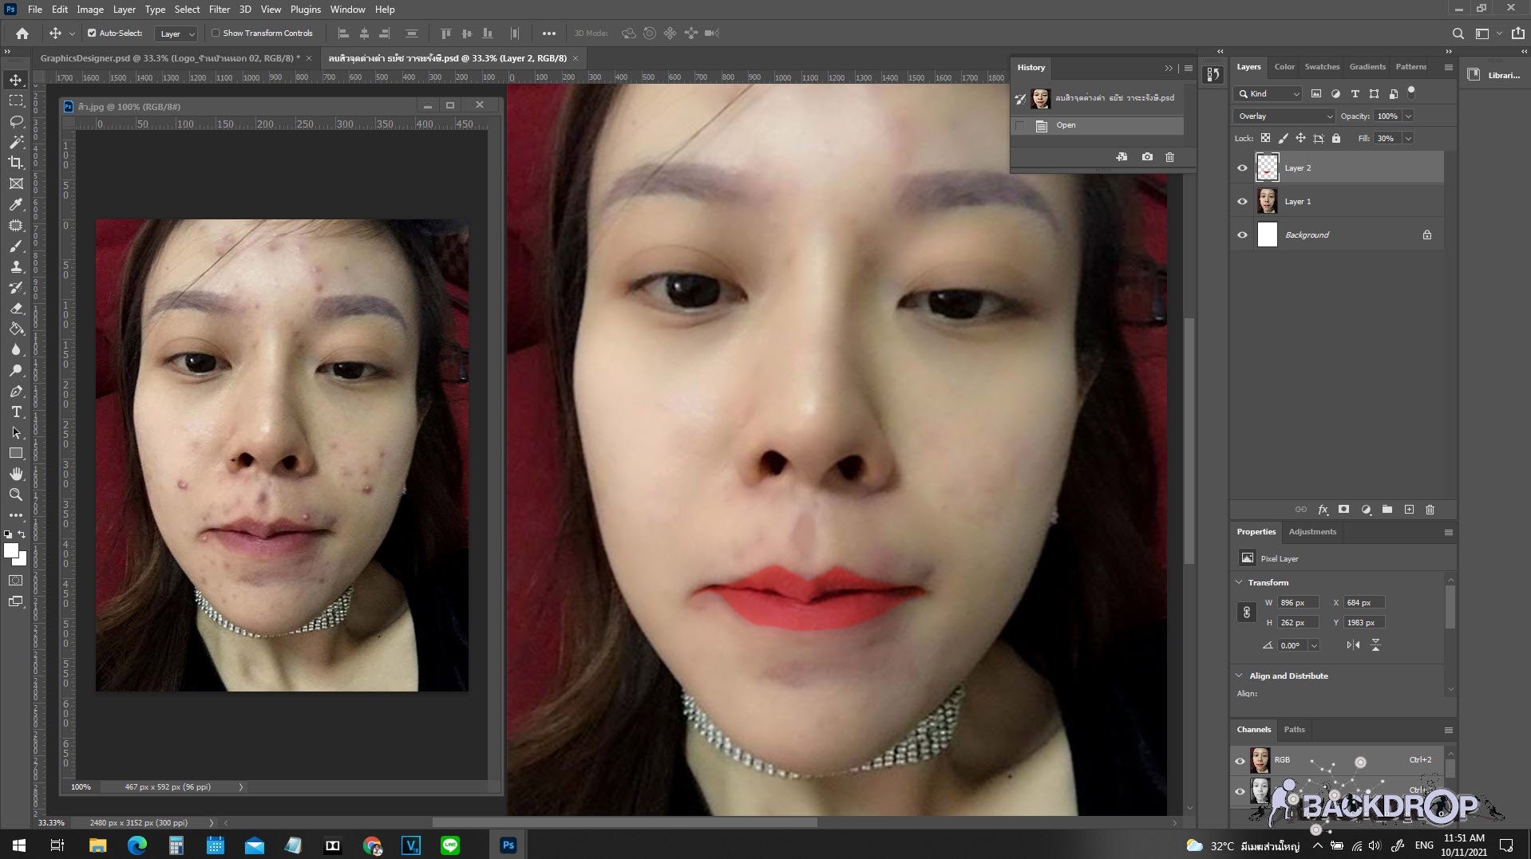The width and height of the screenshot is (1531, 859).
Task: Open the Layers panel menu
Action: tap(1448, 68)
